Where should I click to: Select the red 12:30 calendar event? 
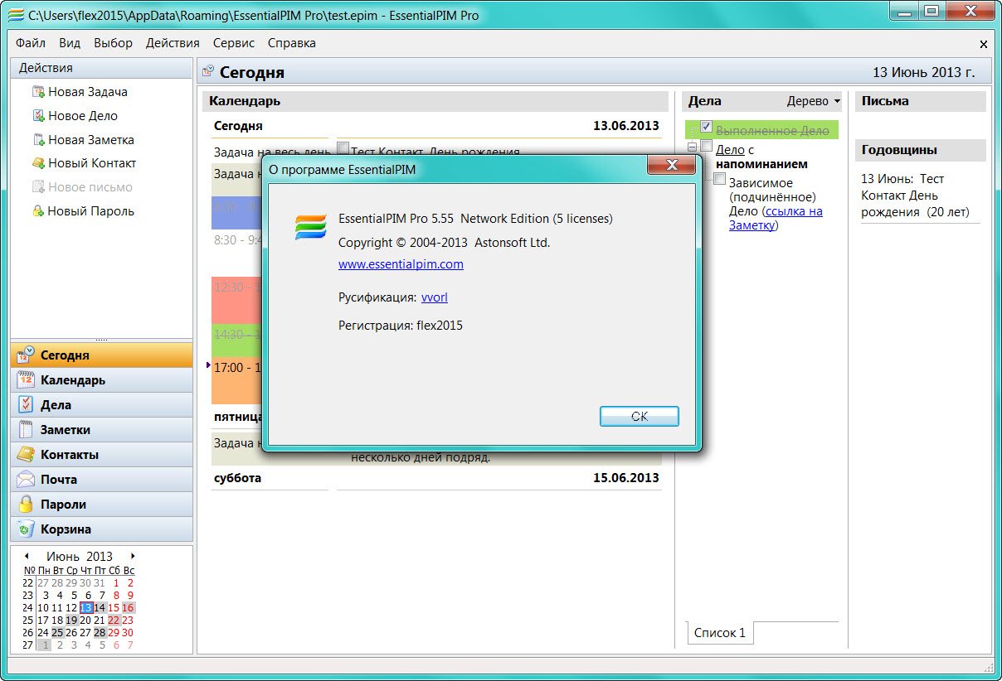point(237,299)
